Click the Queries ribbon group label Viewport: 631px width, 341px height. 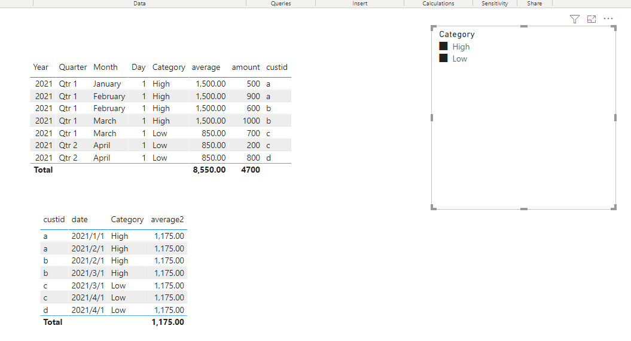coord(281,3)
